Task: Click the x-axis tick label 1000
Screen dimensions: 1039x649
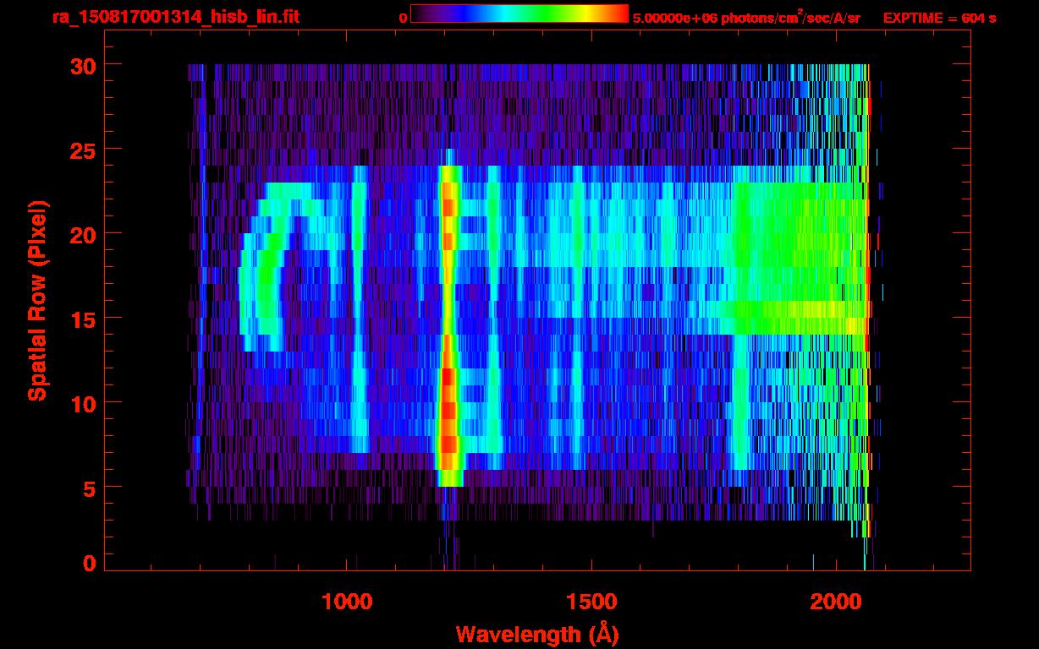Action: pos(347,602)
